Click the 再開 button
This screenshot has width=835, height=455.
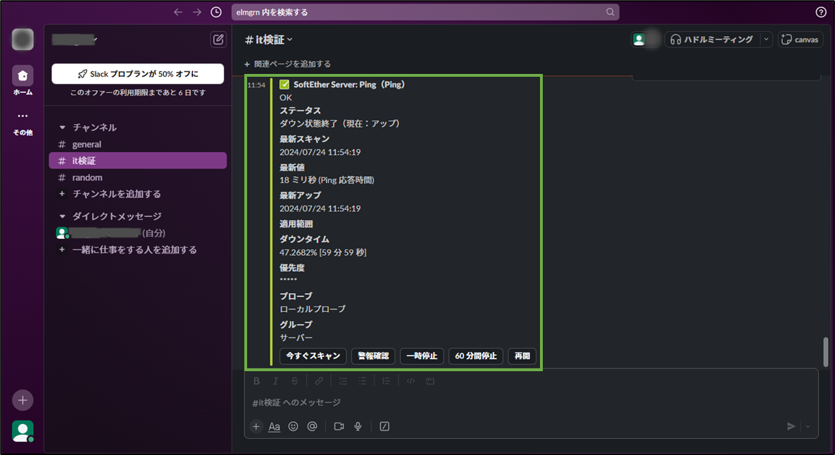coord(522,356)
